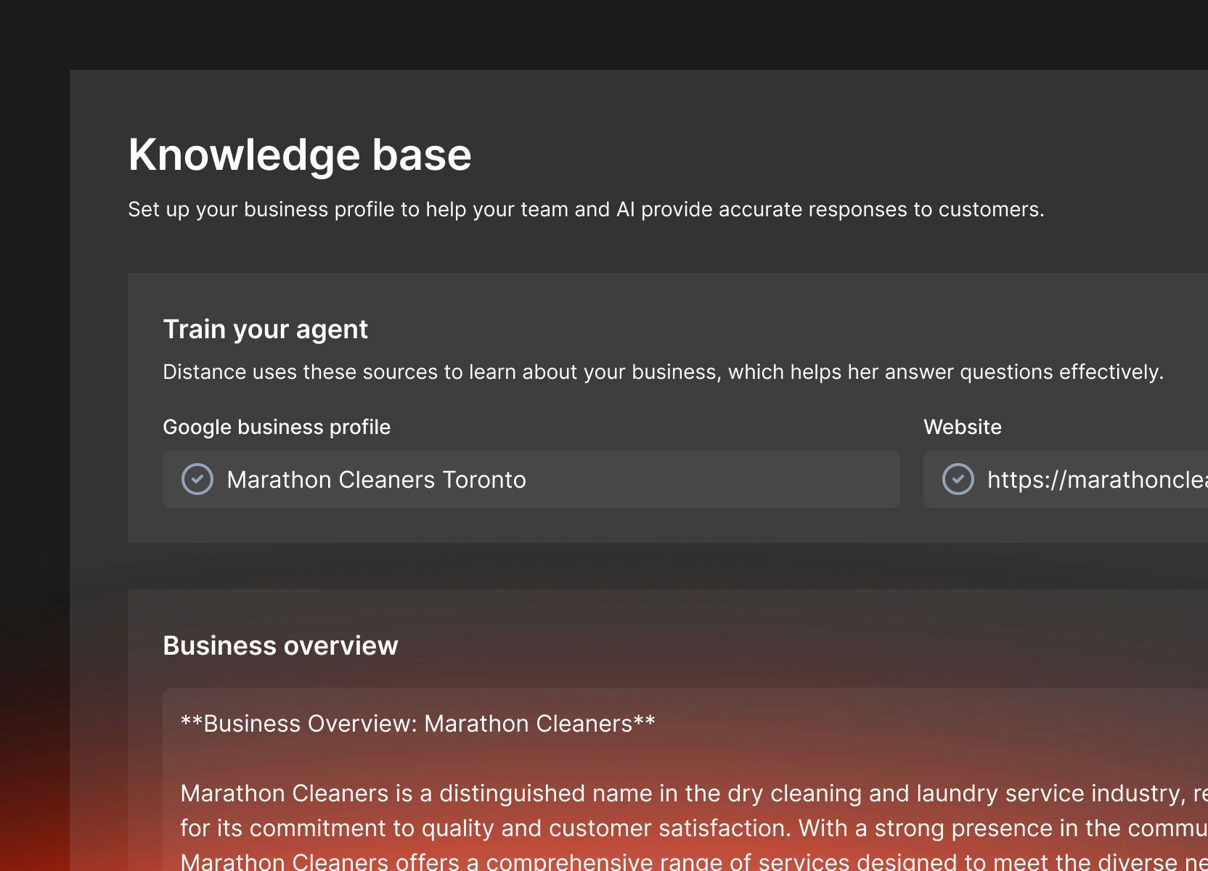Click the sentence starting 'Distance uses these sources'
The image size is (1208, 871).
[x=663, y=372]
